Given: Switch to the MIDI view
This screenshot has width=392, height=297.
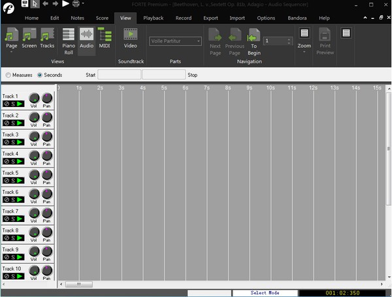Looking at the screenshot, I should (x=105, y=39).
